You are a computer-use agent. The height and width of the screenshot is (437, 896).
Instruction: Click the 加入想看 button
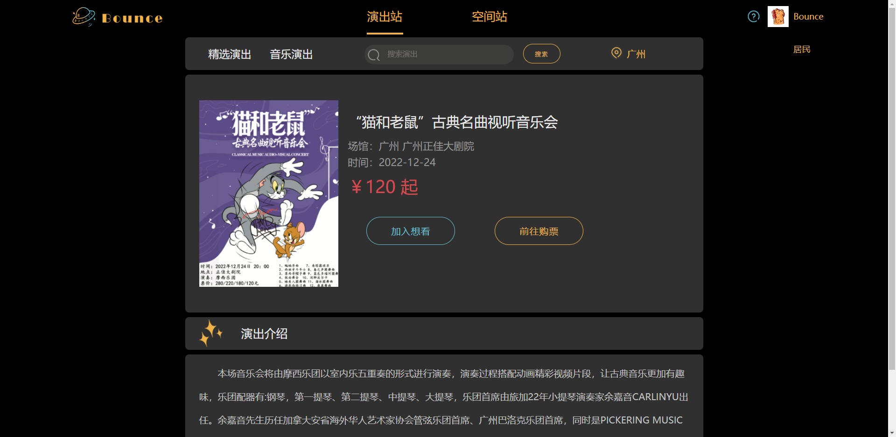click(x=411, y=231)
